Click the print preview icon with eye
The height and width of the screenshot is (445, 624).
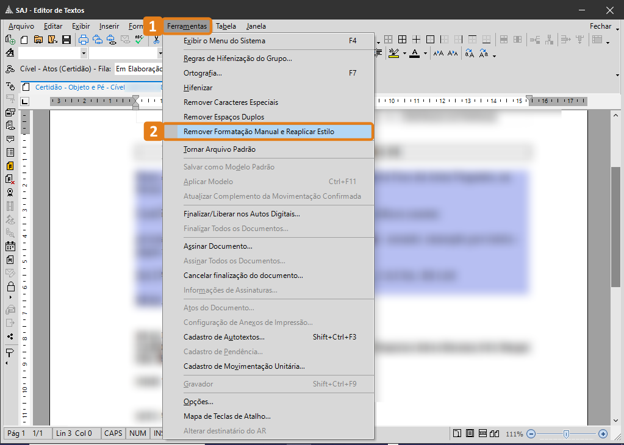[112, 40]
